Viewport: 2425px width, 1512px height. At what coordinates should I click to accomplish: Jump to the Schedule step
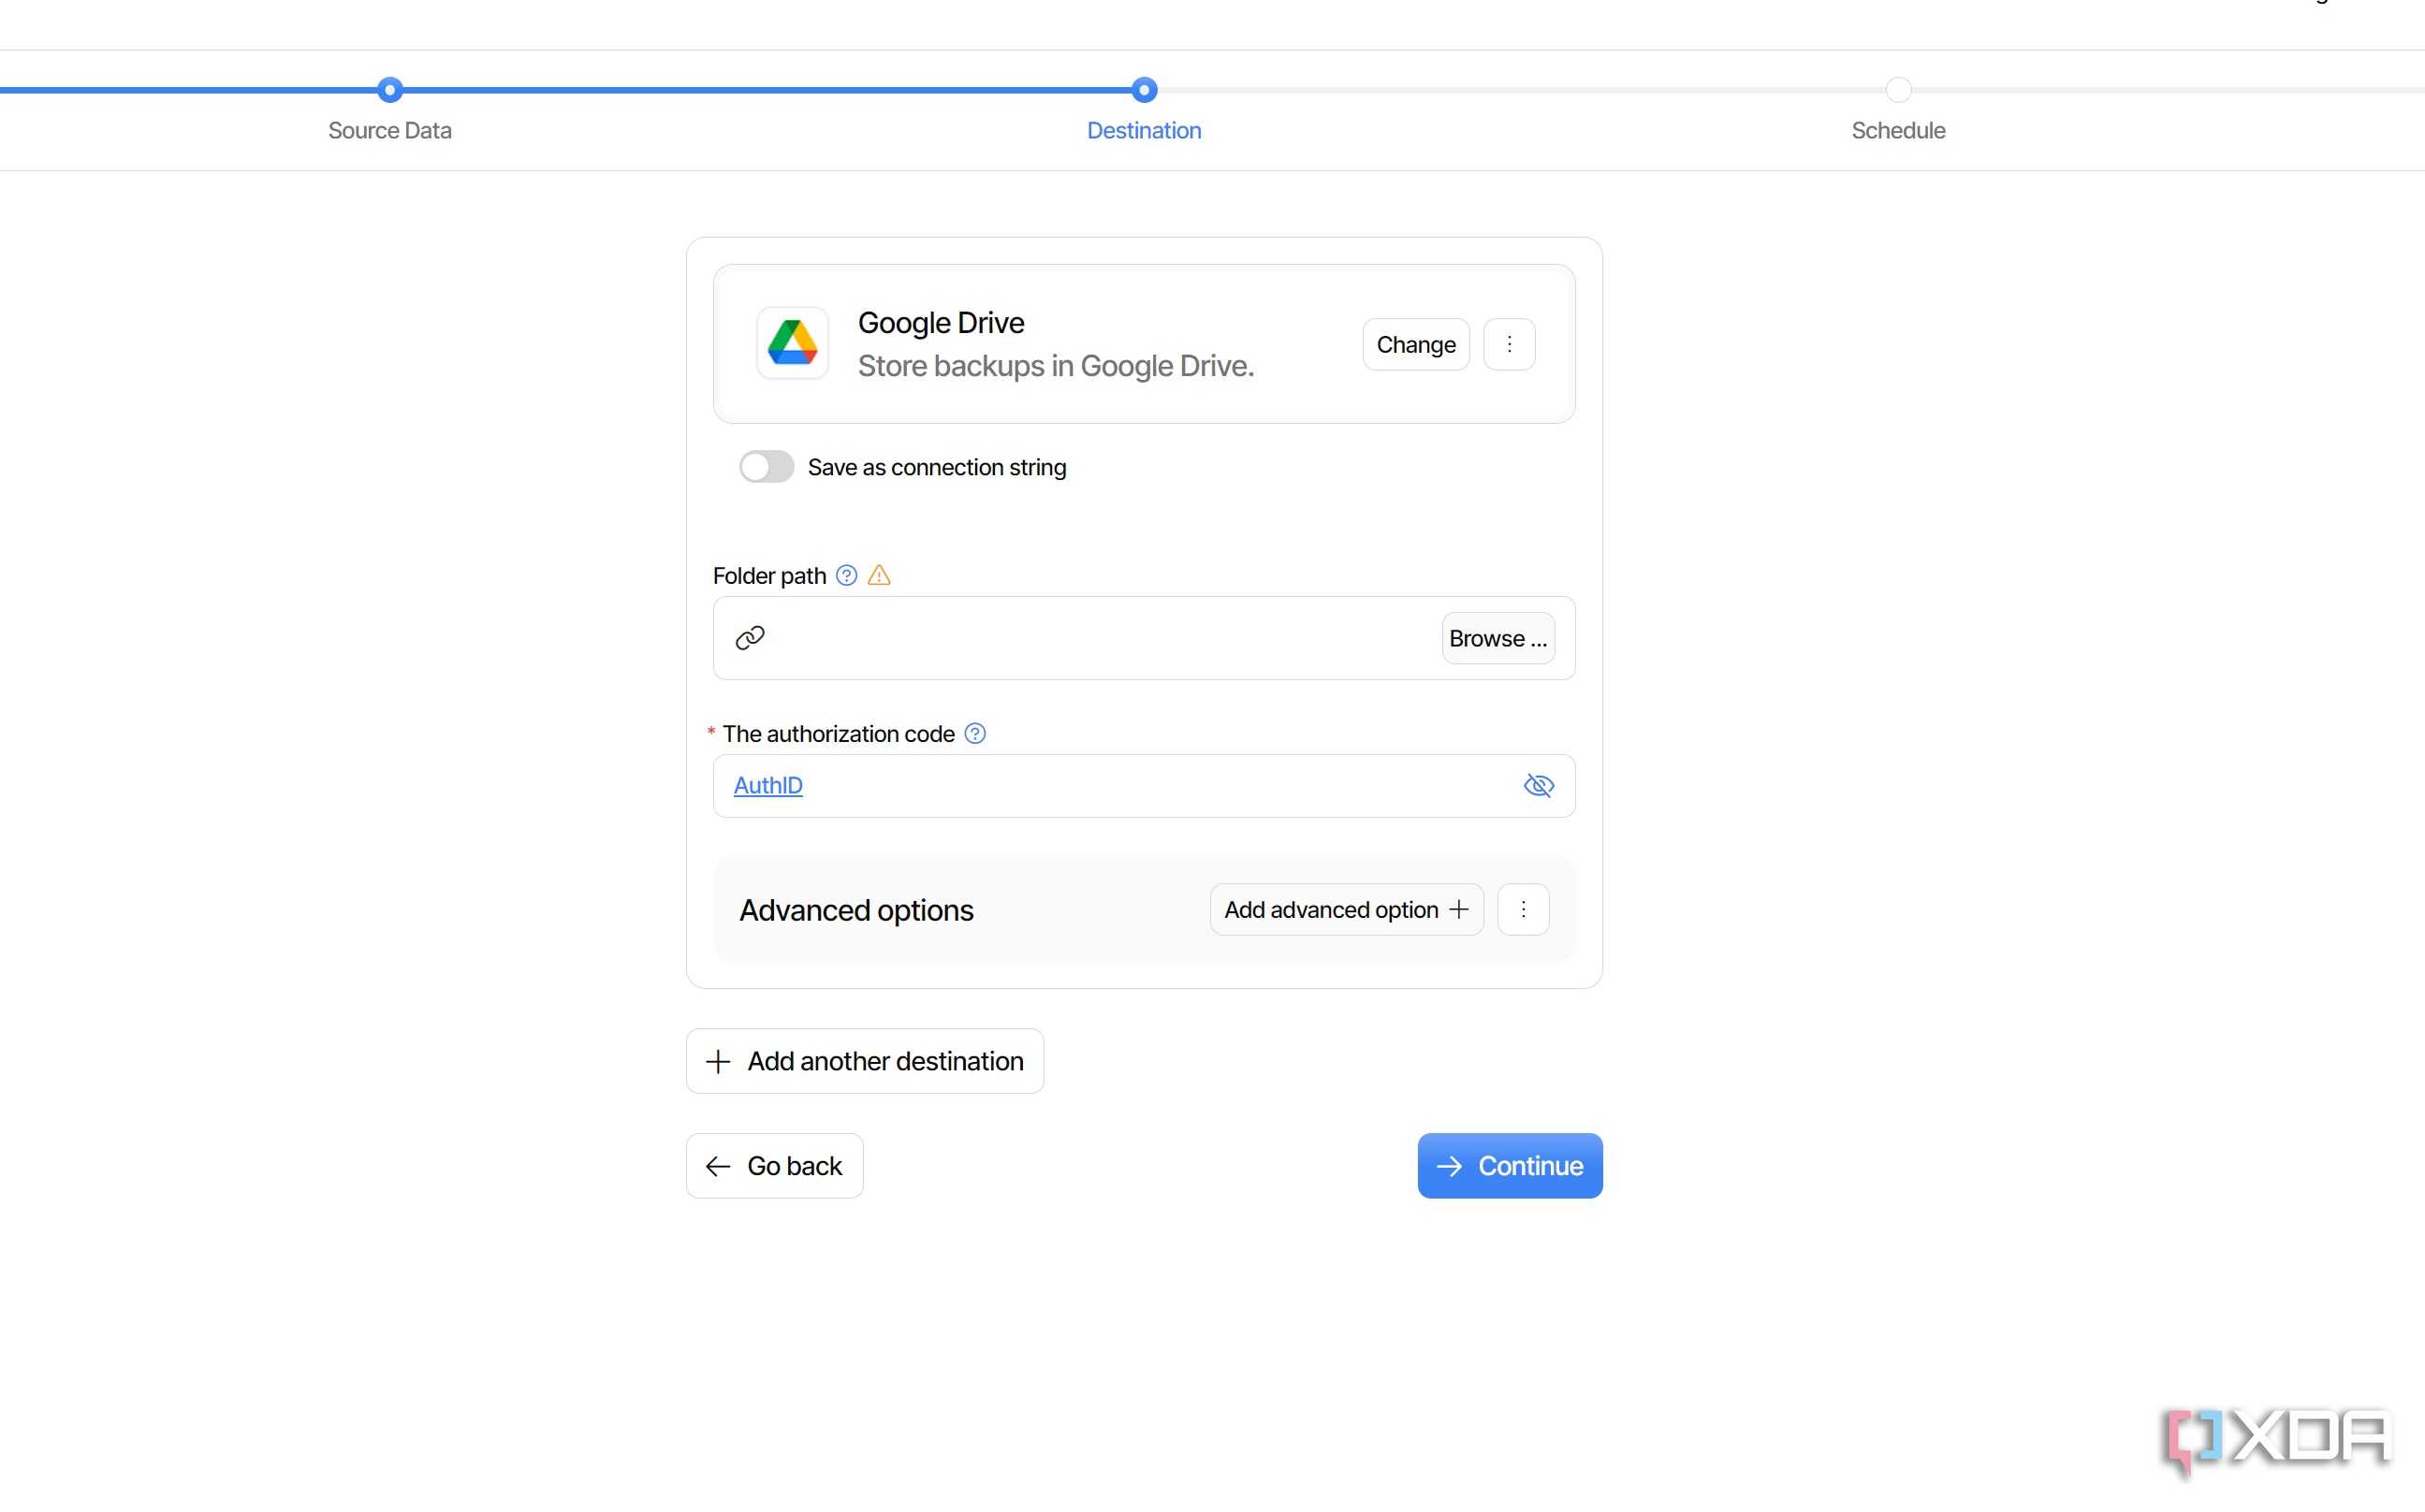tap(1898, 130)
